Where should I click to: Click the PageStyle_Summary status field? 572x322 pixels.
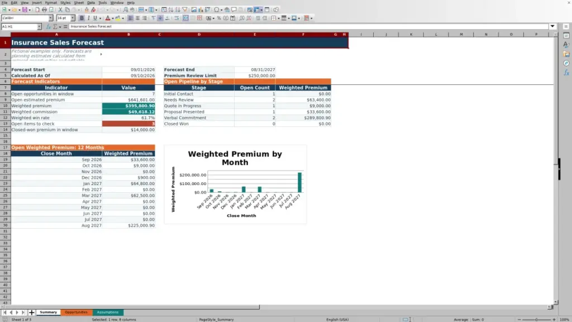(216, 320)
